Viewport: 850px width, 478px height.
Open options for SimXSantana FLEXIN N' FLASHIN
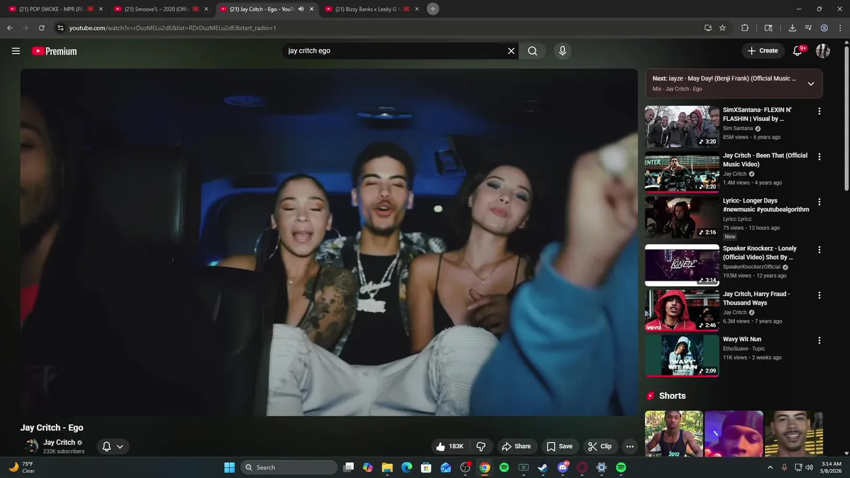click(x=819, y=112)
